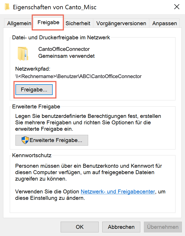This screenshot has width=185, height=236.
Task: Click the CantoOfficeConnector share name text
Action: [64, 49]
